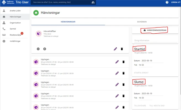Image resolution: width=181 pixels, height=110 pixels.
Task: Edit the Inte anträffbar referral with pencil
Action: coord(115,49)
